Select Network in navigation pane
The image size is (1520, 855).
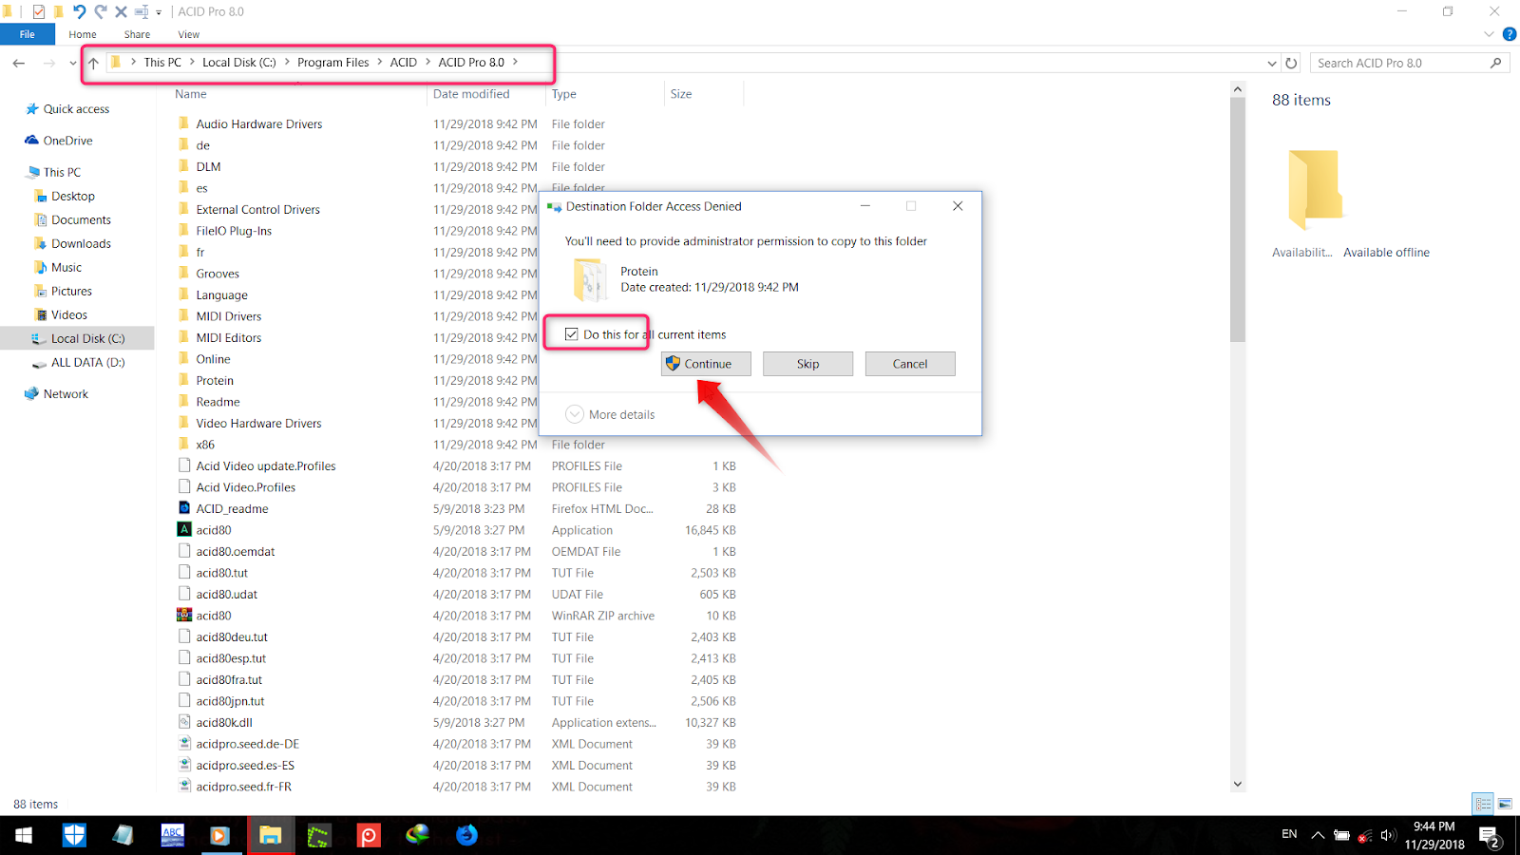tap(66, 394)
